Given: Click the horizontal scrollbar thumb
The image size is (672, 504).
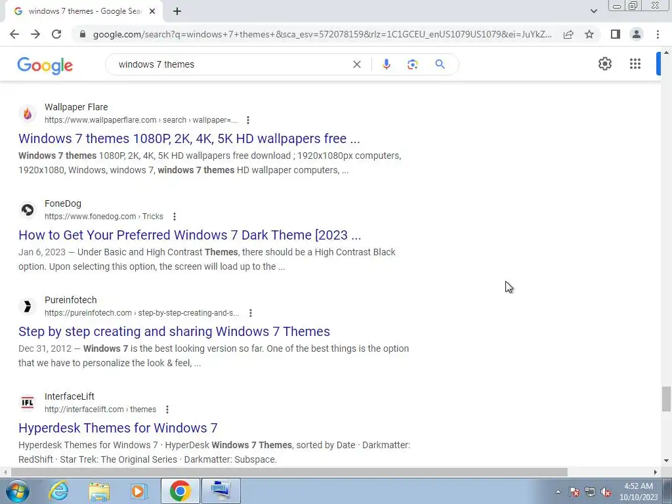Looking at the screenshot, I should coord(289,472).
